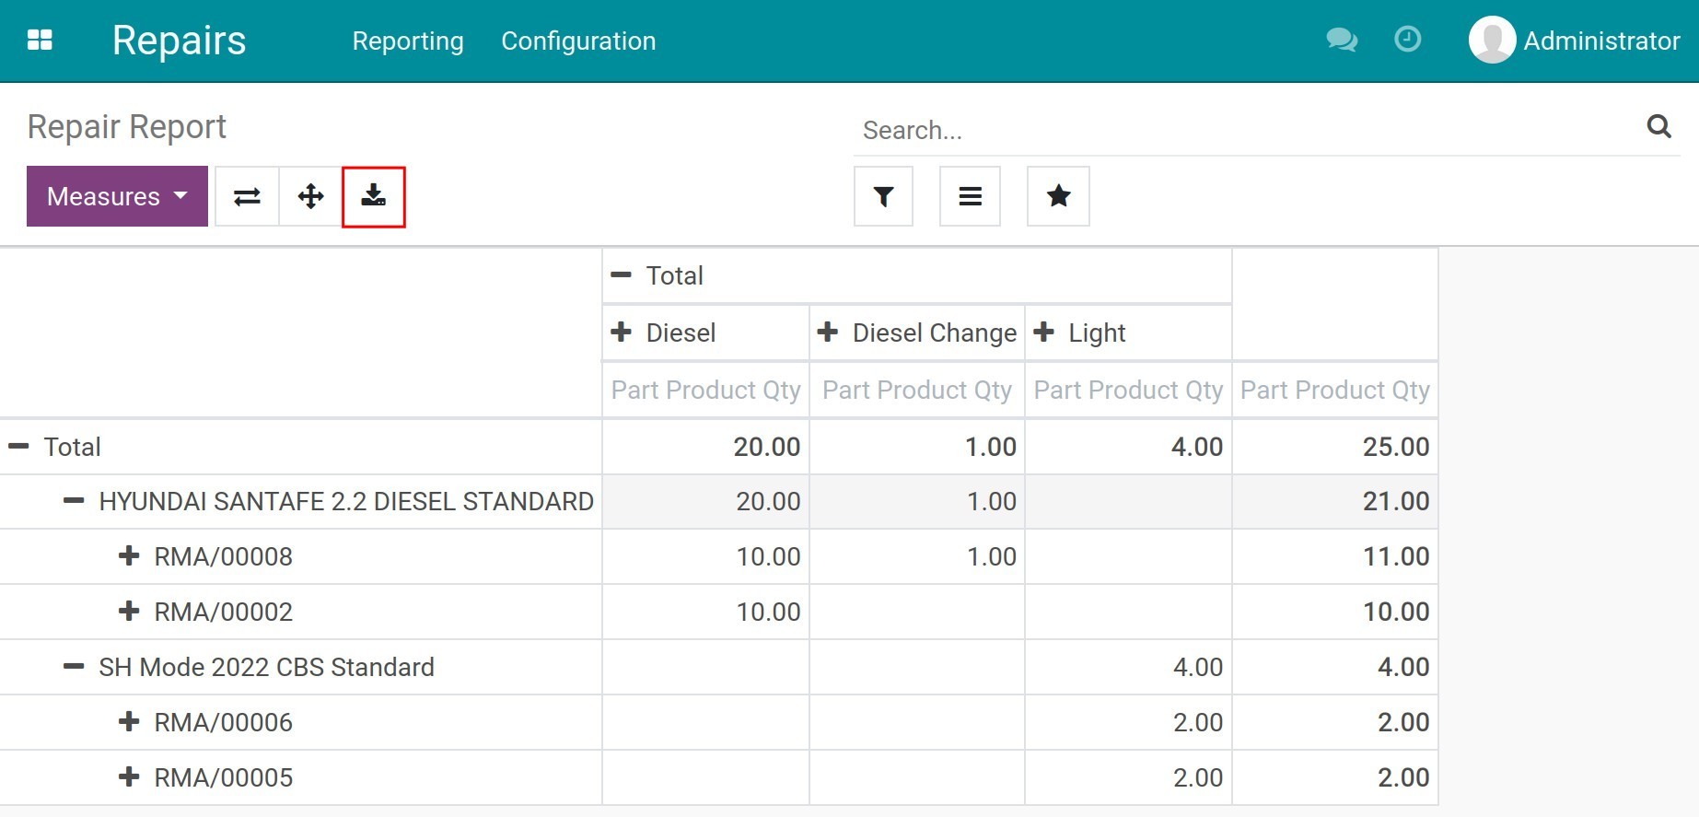Click the Total row value 25.00

coord(1396,447)
